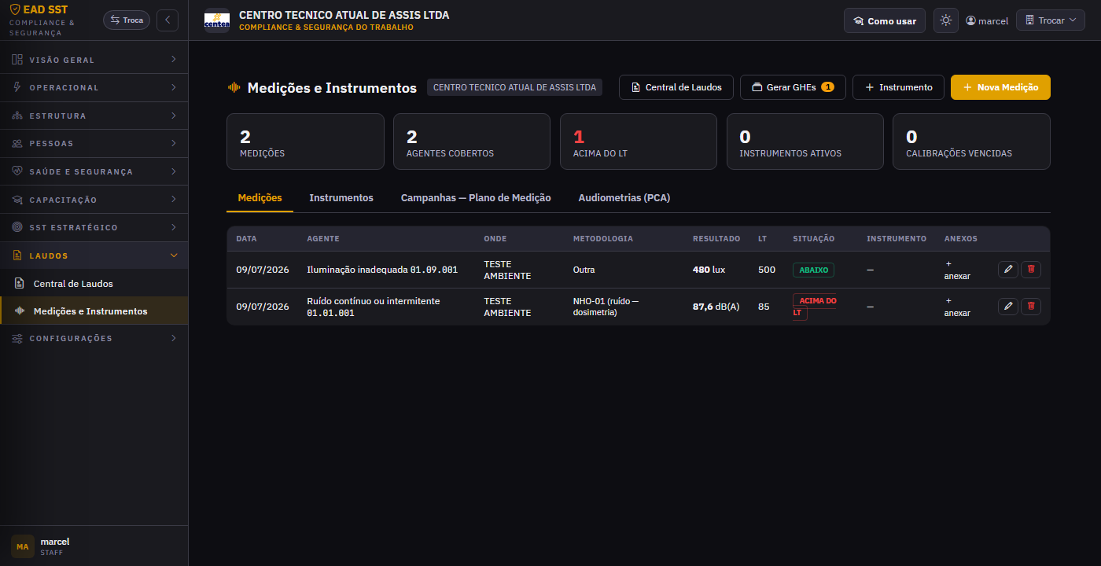Click the Pessoas people icon
1101x566 pixels.
[17, 143]
